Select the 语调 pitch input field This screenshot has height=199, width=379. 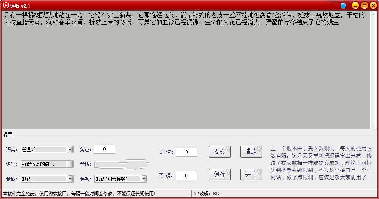click(x=186, y=175)
